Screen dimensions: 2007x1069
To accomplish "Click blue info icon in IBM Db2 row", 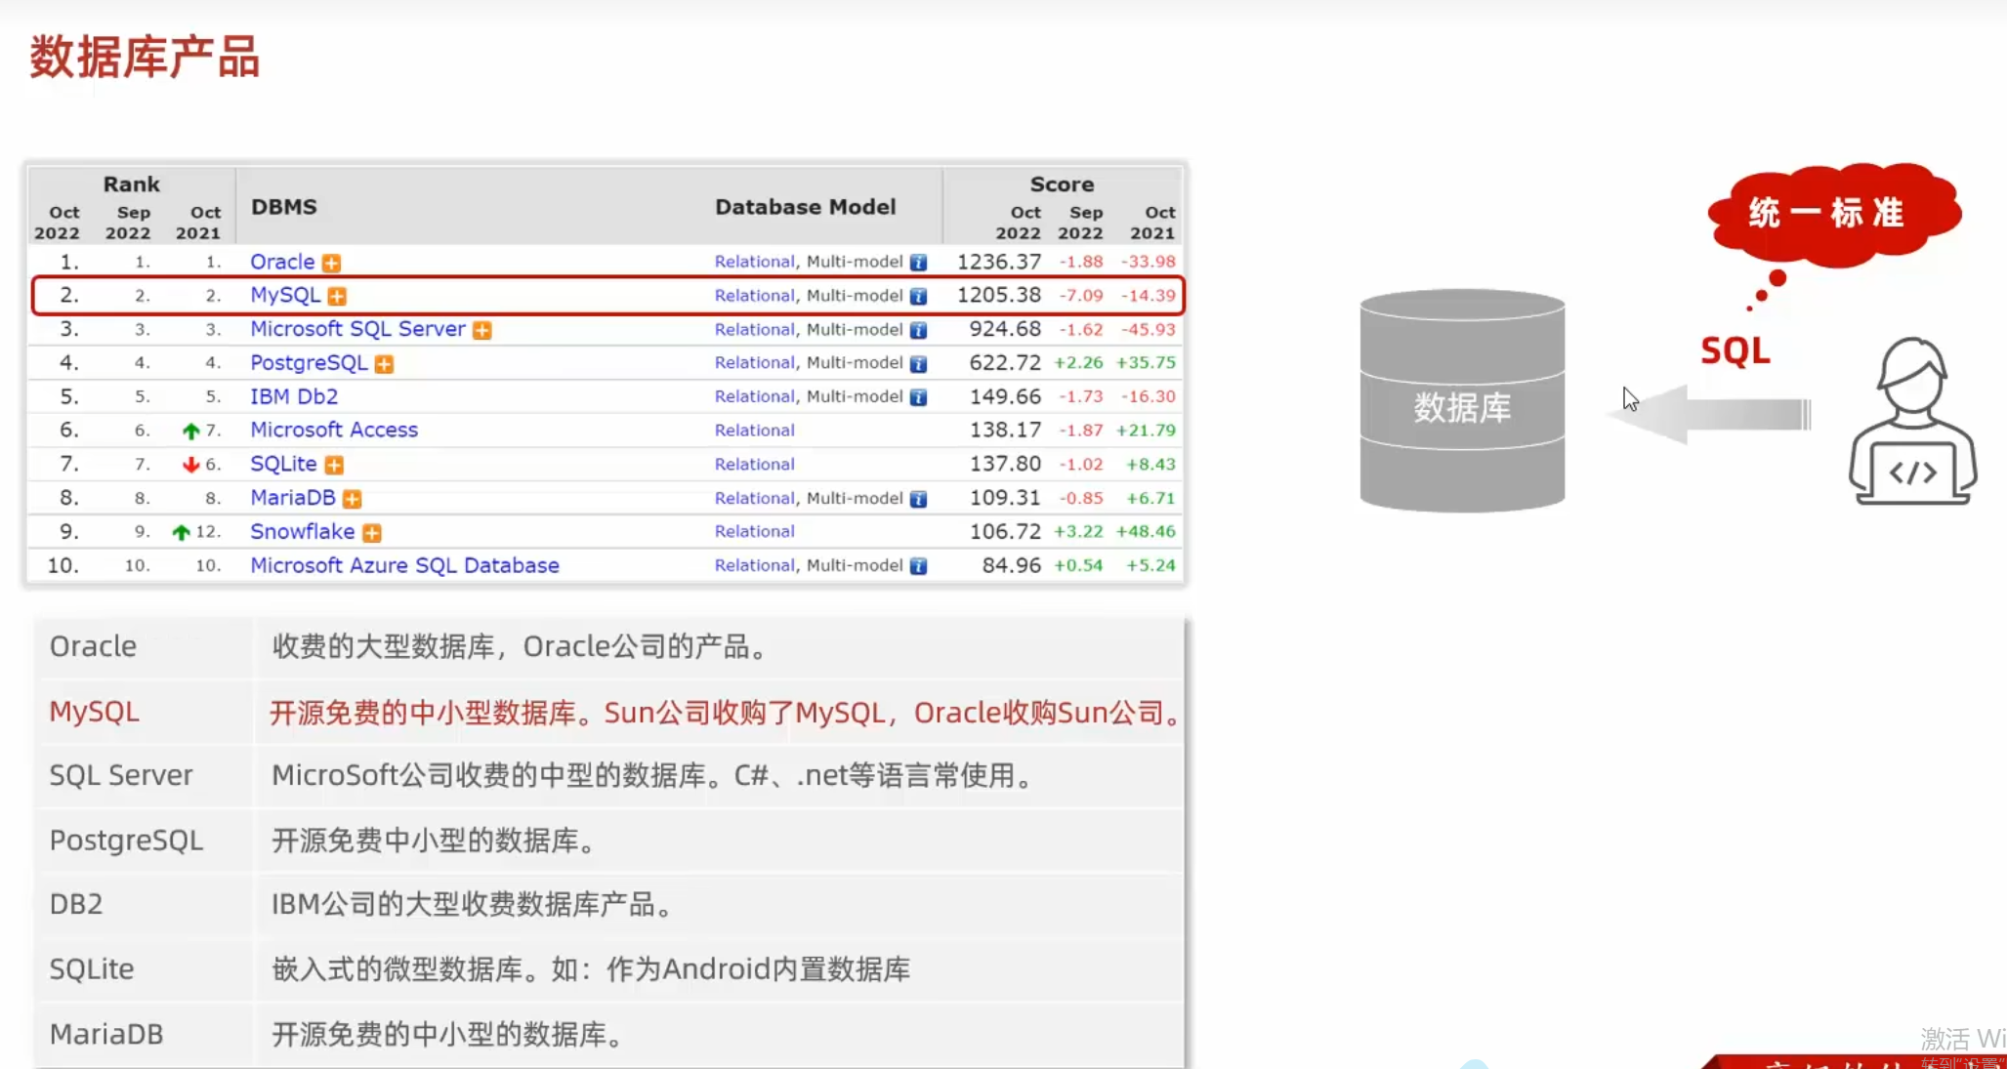I will (x=918, y=397).
